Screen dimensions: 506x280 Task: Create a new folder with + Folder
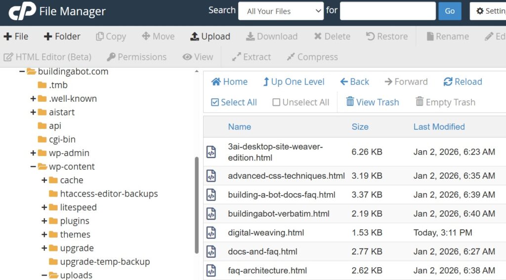(x=62, y=37)
